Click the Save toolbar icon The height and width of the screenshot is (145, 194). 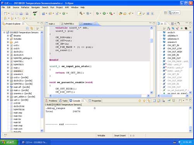click(12, 14)
